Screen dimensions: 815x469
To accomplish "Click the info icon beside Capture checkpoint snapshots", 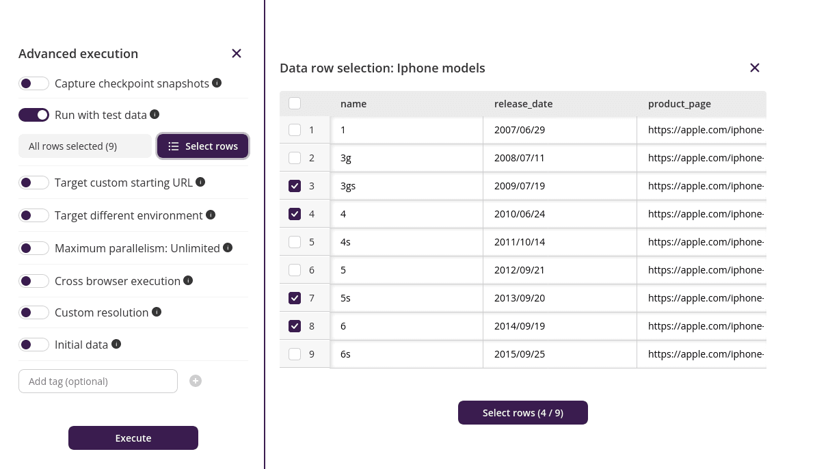I will (217, 83).
